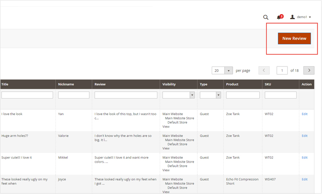Click the Echo Fit Compression Short product cell
The width and height of the screenshot is (322, 194).
point(242,181)
